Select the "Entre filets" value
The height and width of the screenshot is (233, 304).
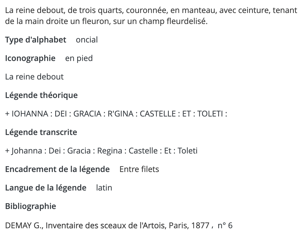pyautogui.click(x=139, y=169)
